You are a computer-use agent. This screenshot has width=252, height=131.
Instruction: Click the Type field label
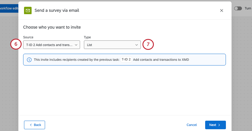click(87, 37)
